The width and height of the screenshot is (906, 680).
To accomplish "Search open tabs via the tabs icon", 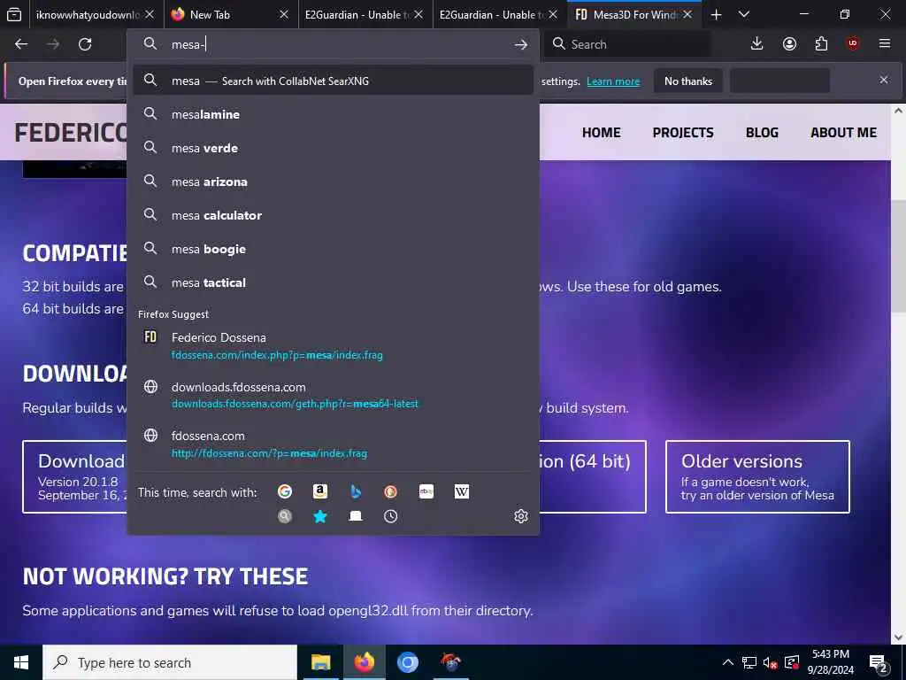I will point(356,516).
